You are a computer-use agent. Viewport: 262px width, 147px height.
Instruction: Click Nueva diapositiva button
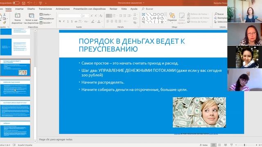click(18, 19)
